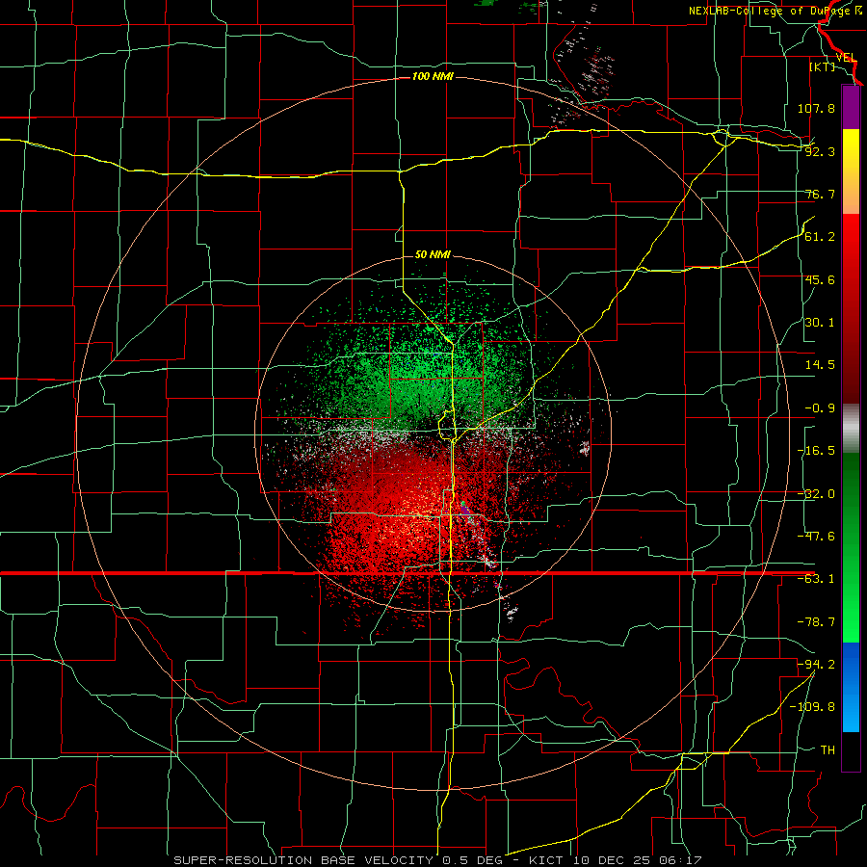Viewport: 867px width, 867px height.
Task: Click the VEL legend title
Action: tap(846, 58)
